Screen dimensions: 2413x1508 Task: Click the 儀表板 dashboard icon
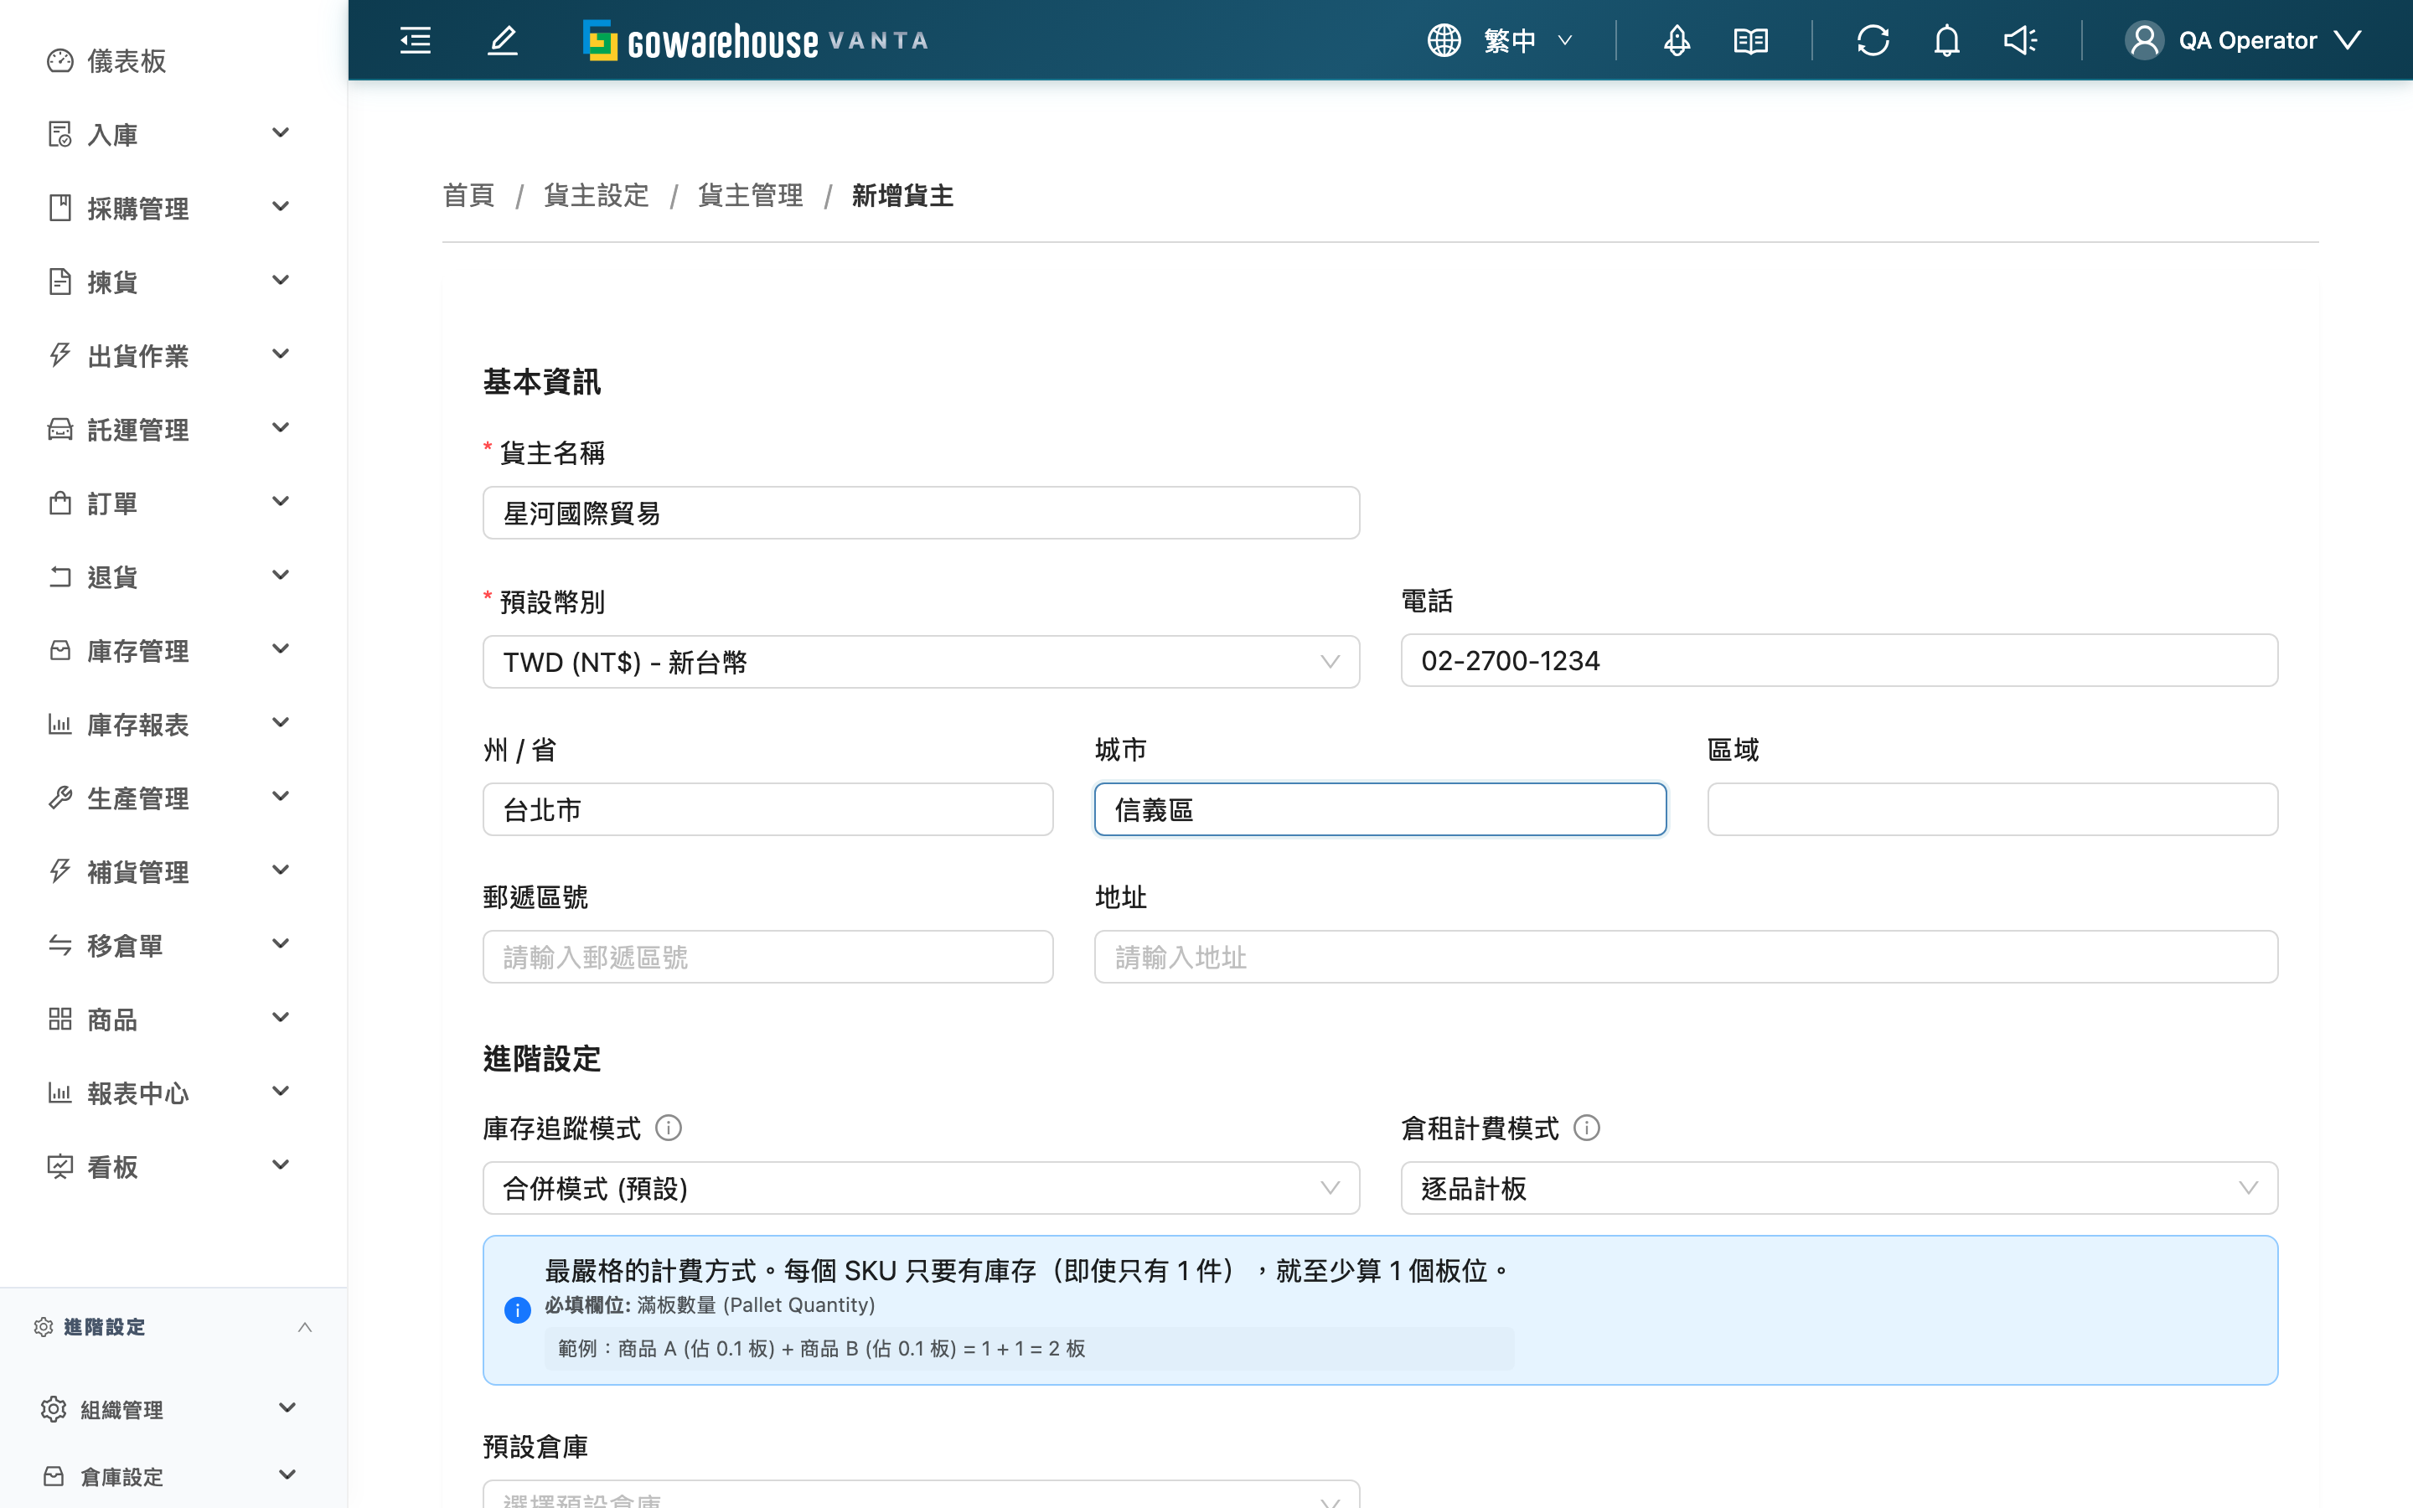[59, 61]
